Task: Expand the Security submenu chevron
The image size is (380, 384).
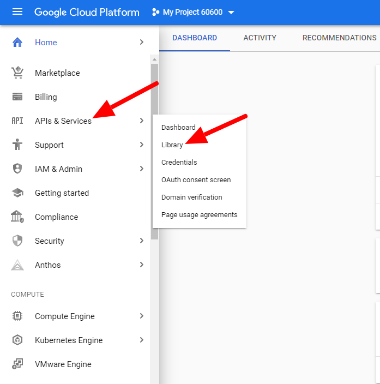Action: (141, 241)
